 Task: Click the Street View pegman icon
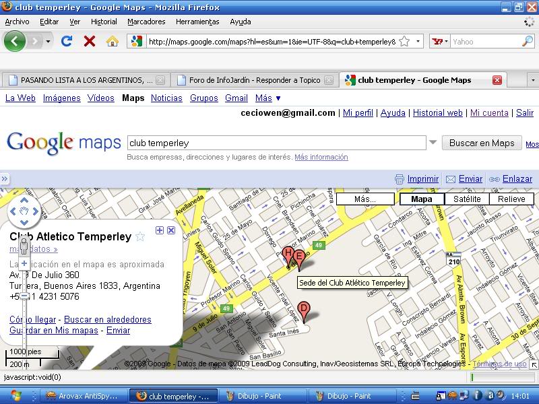(24, 246)
